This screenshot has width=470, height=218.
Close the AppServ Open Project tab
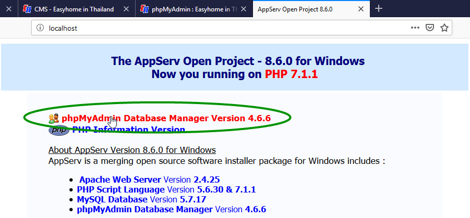click(x=361, y=9)
